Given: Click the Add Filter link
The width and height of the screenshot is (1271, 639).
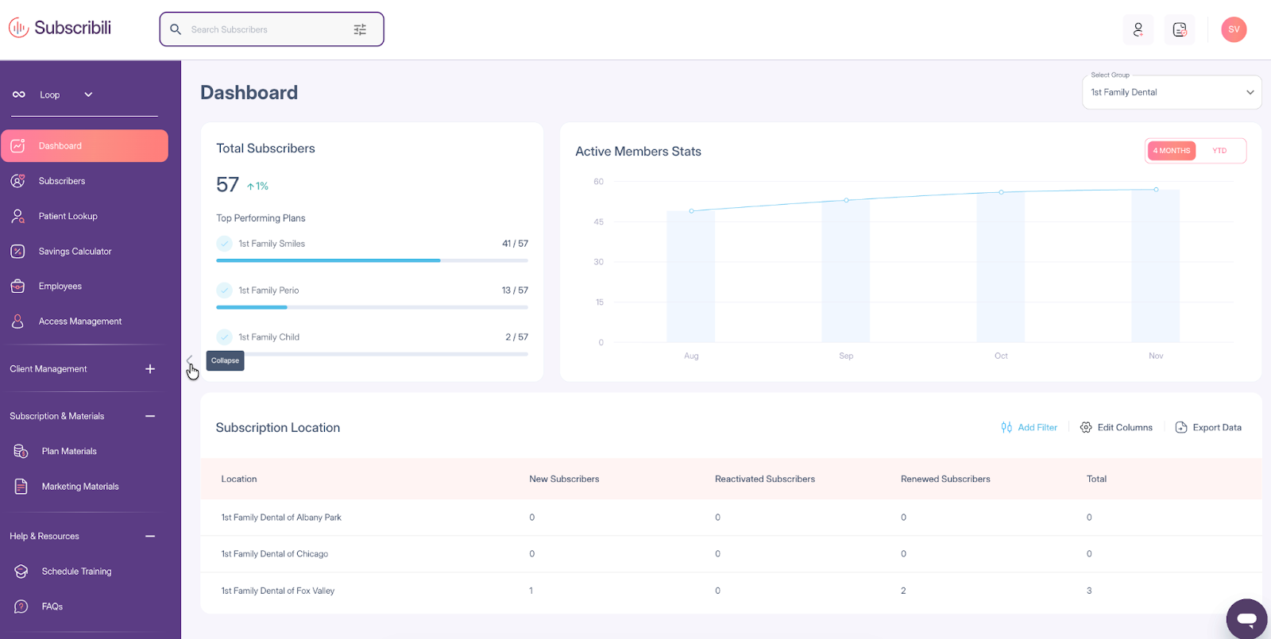Looking at the screenshot, I should click(x=1030, y=427).
